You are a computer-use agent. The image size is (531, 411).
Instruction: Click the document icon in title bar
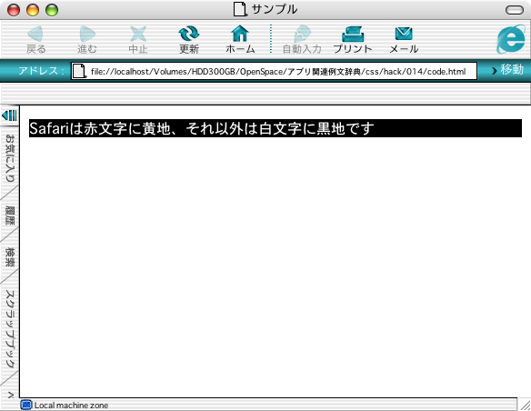(240, 9)
